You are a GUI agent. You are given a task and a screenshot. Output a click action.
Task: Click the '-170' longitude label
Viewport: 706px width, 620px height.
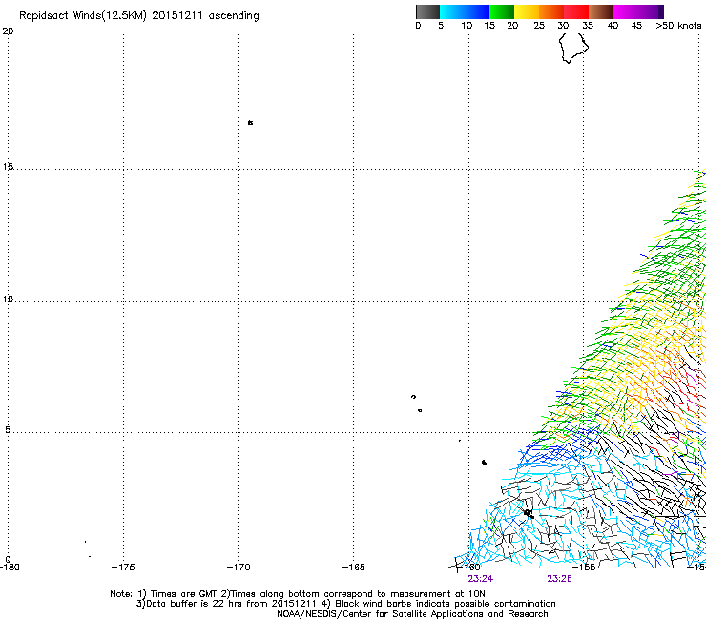[239, 568]
